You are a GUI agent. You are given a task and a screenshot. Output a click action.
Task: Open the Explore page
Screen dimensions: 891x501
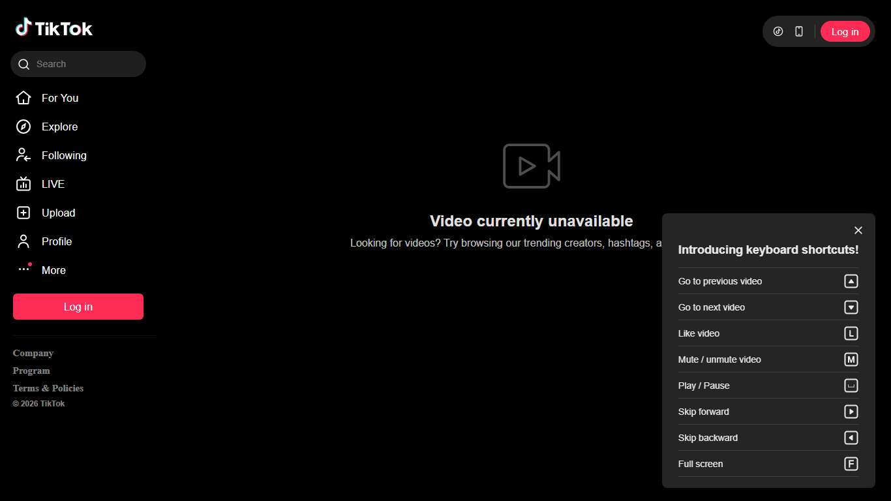59,127
